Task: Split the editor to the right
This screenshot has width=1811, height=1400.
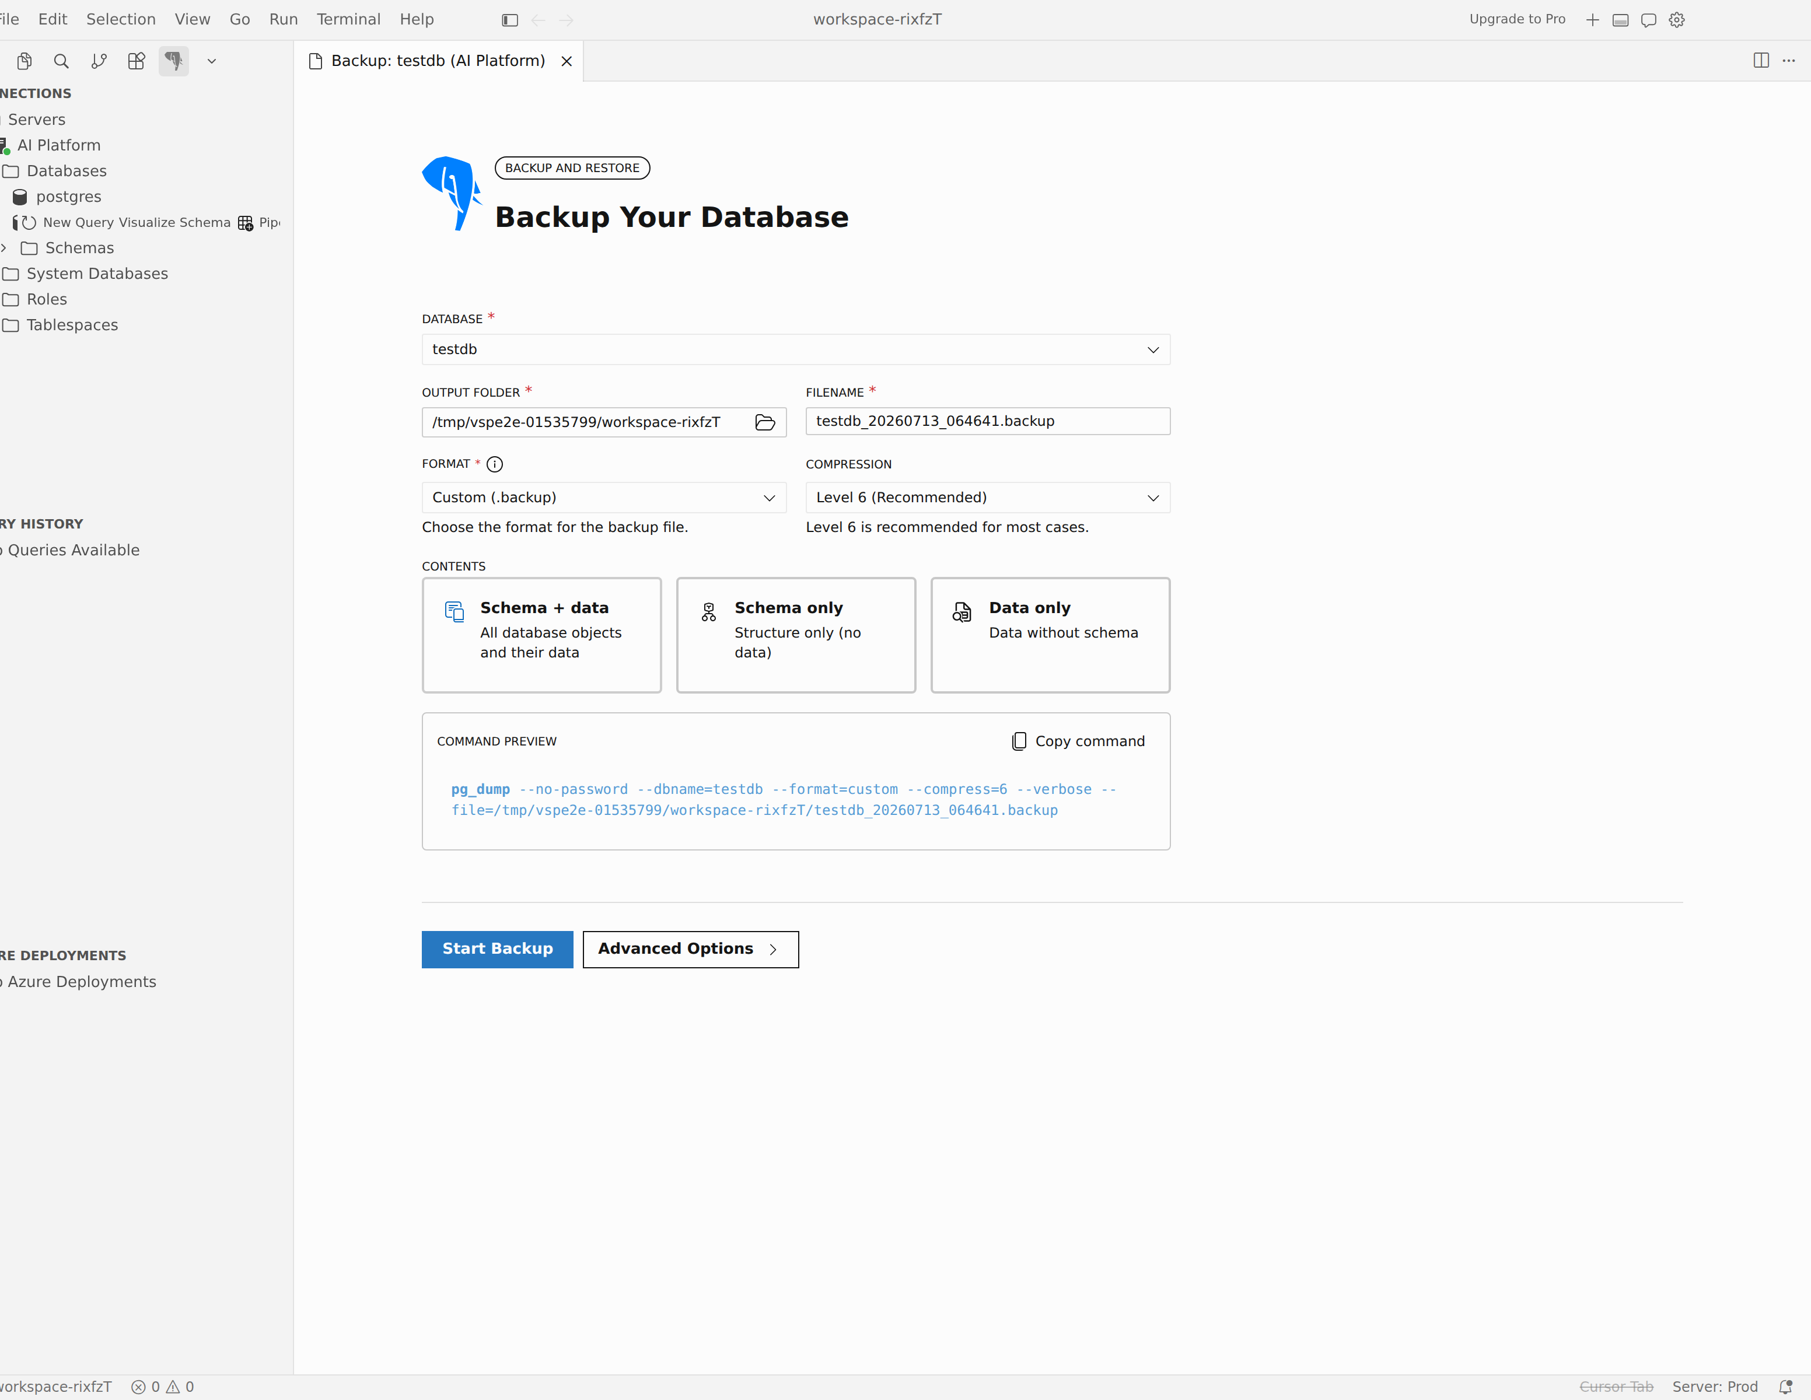Action: pos(1761,61)
